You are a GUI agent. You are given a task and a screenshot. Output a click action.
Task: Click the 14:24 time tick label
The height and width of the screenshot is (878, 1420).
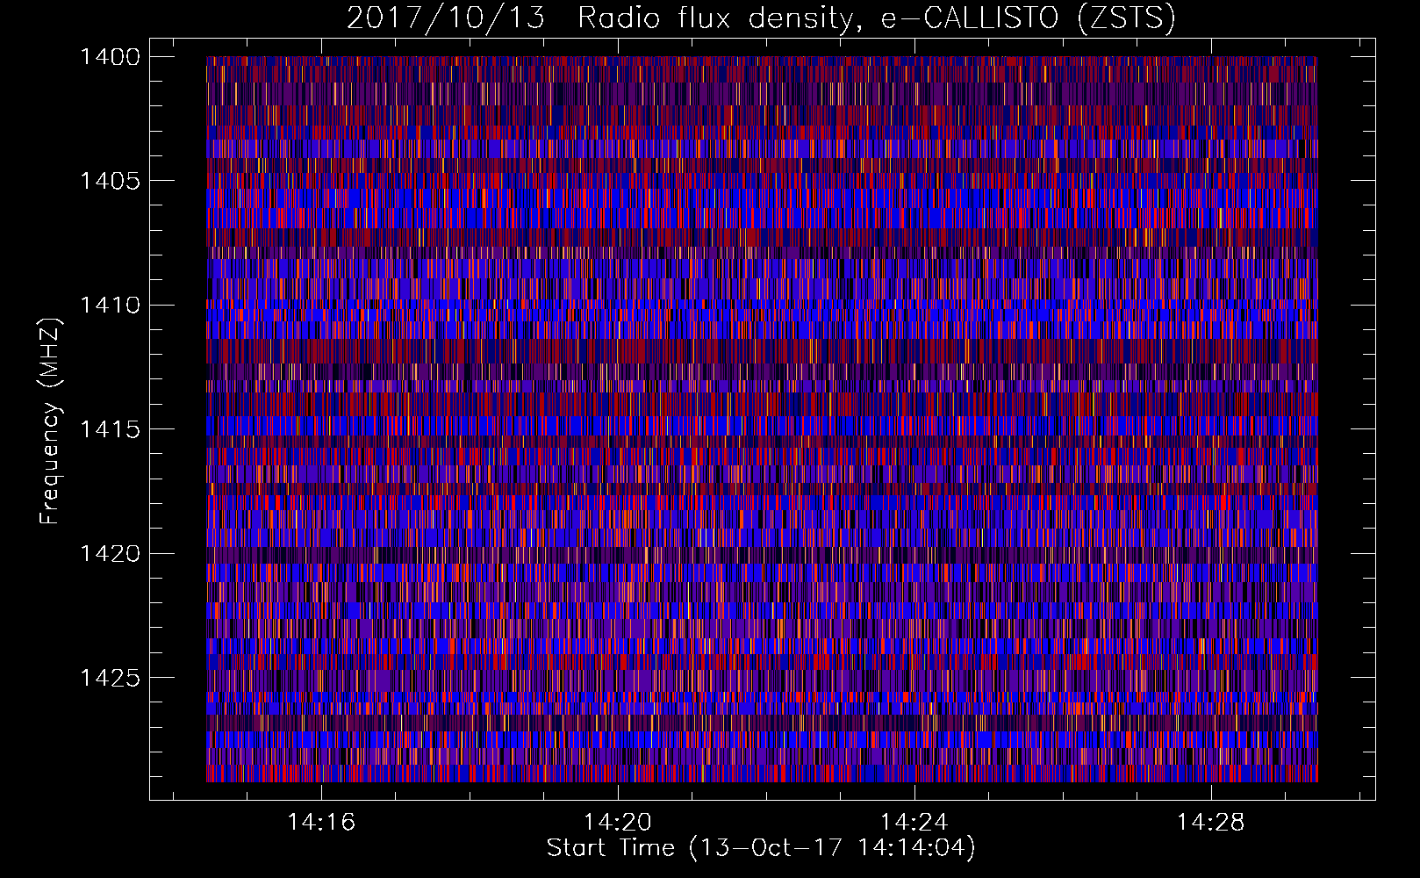[914, 822]
